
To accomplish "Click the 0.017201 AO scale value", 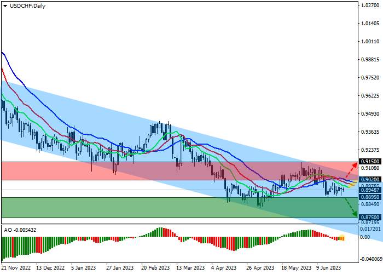I will [x=370, y=229].
